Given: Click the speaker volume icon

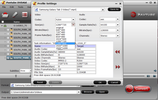Looking at the screenshot, I should (x=155, y=71).
